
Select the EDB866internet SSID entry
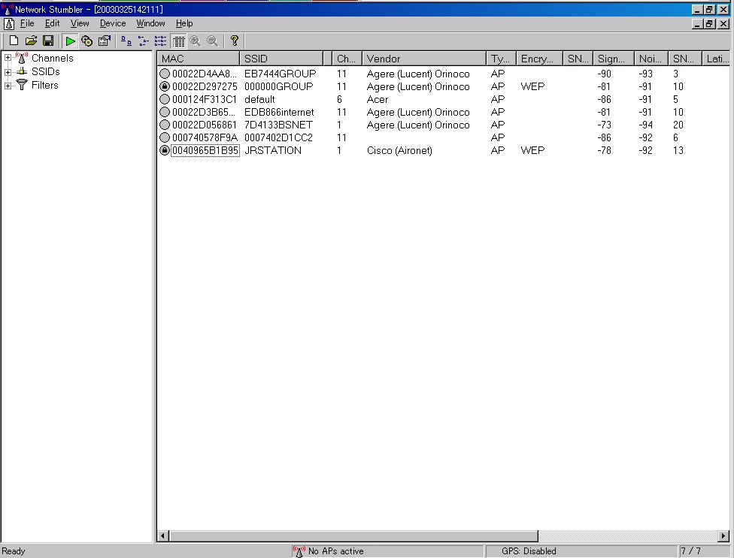coord(279,112)
